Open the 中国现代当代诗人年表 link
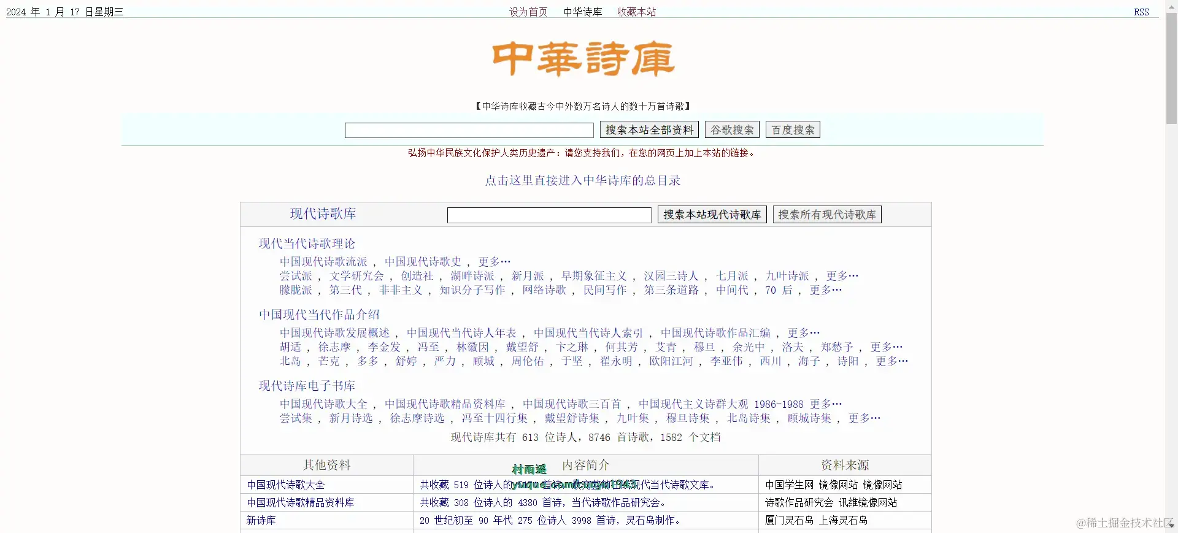Screen dimensions: 1178x533 tap(461, 333)
